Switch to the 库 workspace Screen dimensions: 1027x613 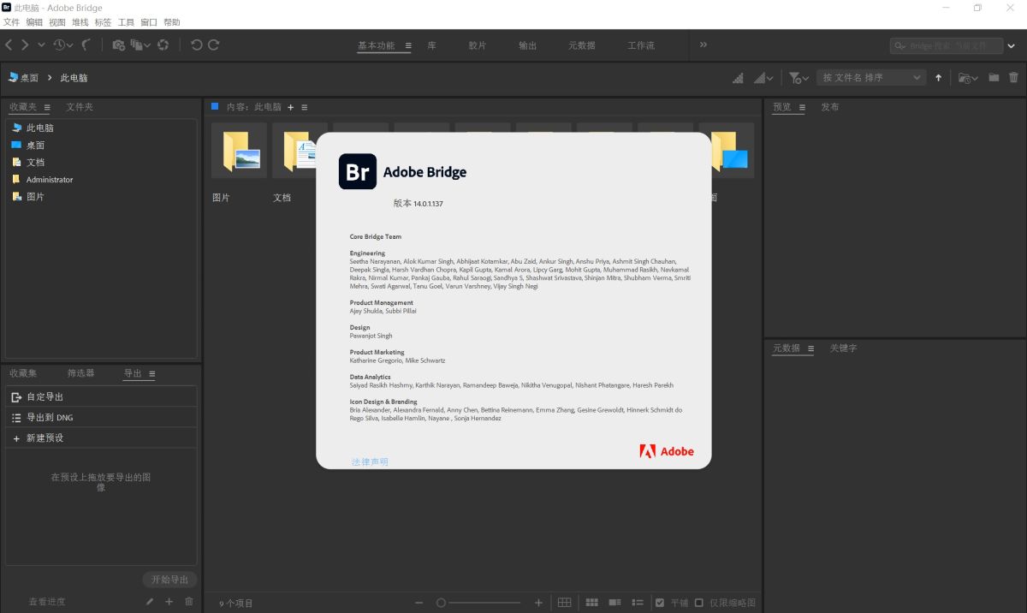(431, 45)
